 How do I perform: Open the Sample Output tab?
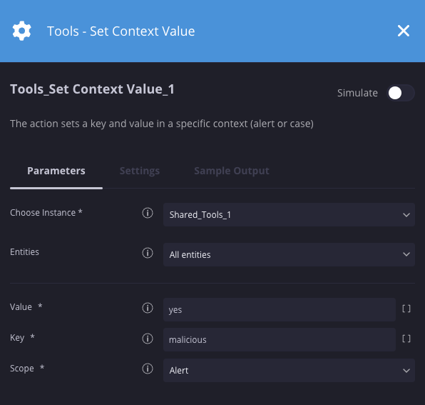(232, 171)
